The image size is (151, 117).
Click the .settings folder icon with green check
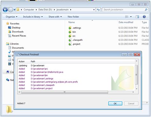70,28
